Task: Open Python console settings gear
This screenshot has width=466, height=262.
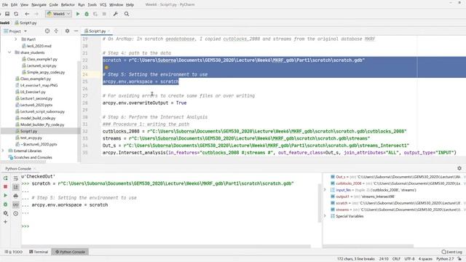Action: [5, 213]
